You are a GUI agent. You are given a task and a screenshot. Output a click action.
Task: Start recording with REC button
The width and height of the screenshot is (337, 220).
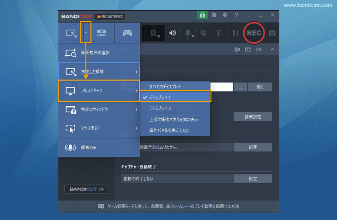tap(254, 33)
